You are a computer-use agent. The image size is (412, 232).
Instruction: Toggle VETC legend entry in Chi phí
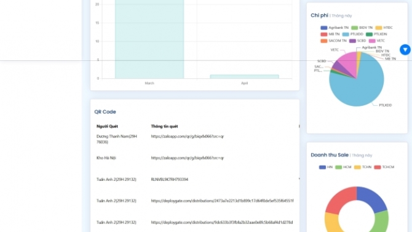pos(377,41)
